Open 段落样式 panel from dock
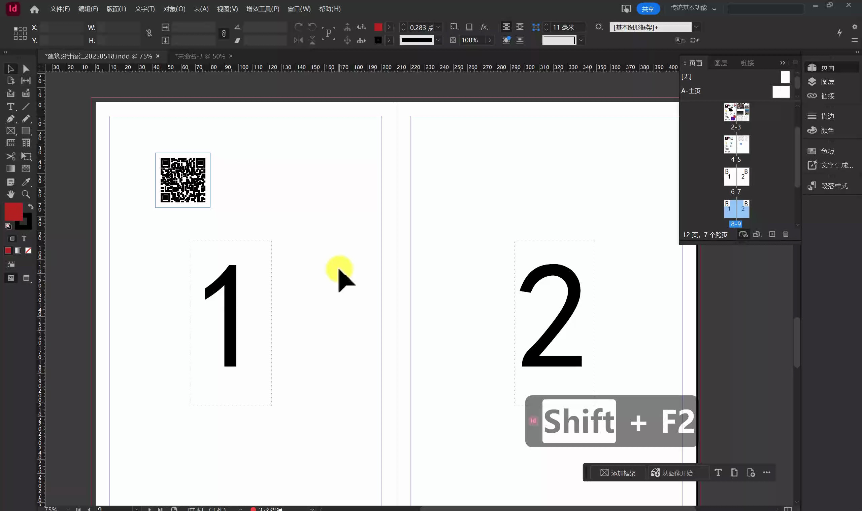The image size is (862, 511). (x=828, y=186)
